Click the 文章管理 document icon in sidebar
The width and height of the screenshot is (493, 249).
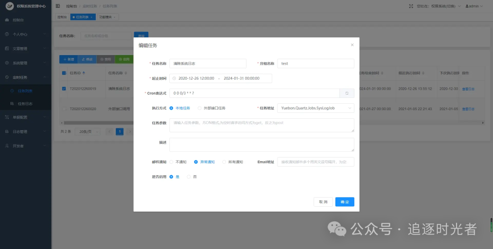coord(7,49)
